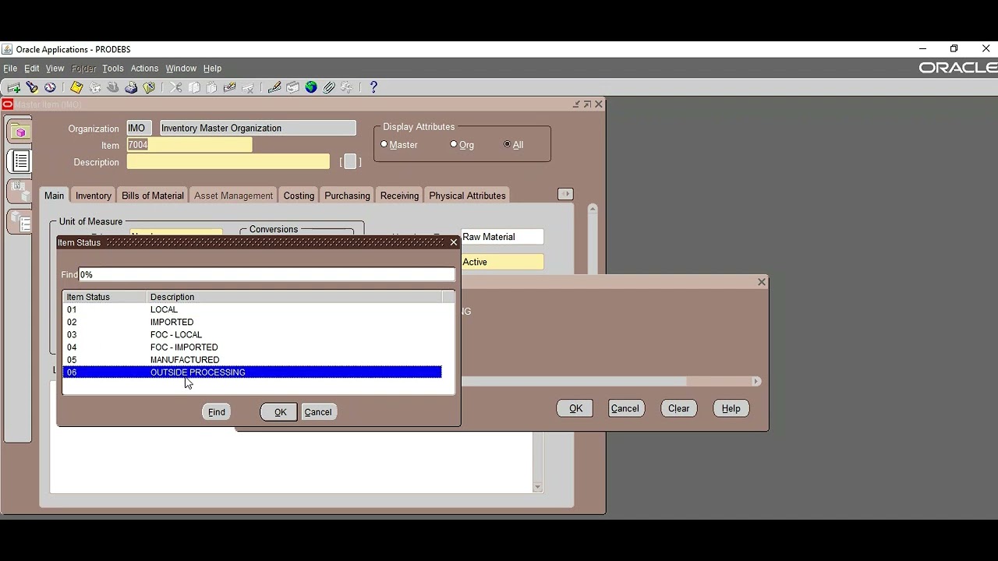The height and width of the screenshot is (561, 998).
Task: Open the Actions menu
Action: coord(144,69)
